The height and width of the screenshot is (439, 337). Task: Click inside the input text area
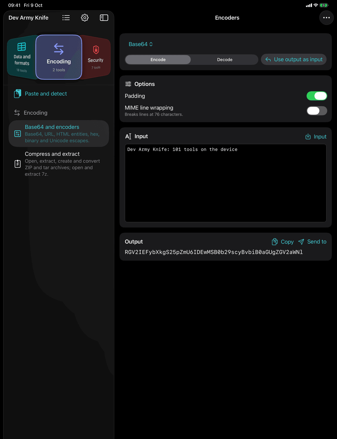[226, 183]
